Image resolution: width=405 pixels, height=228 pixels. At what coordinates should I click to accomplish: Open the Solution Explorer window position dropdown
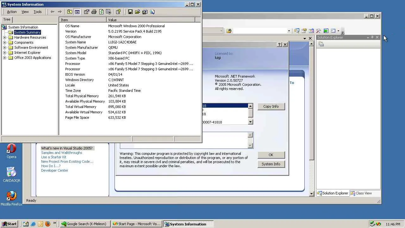368,37
